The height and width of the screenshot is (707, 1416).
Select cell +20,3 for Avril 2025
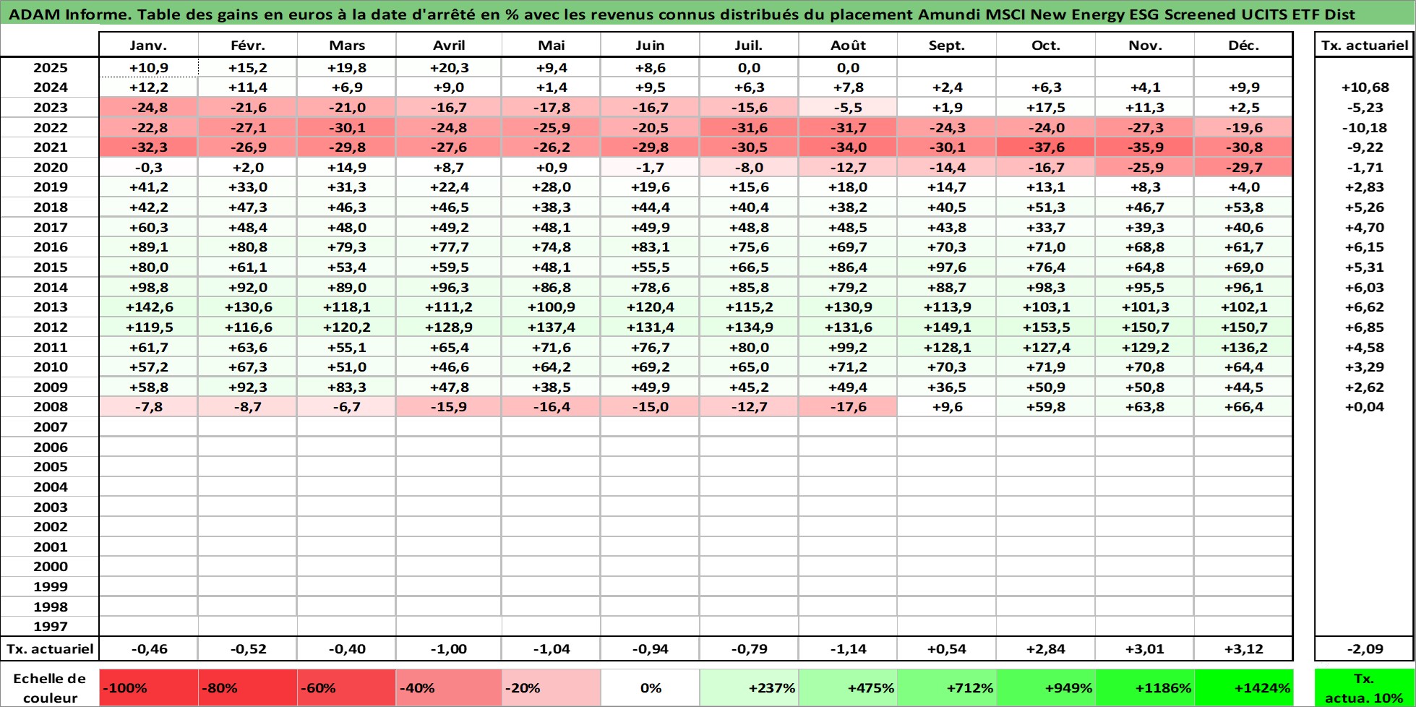click(x=449, y=68)
